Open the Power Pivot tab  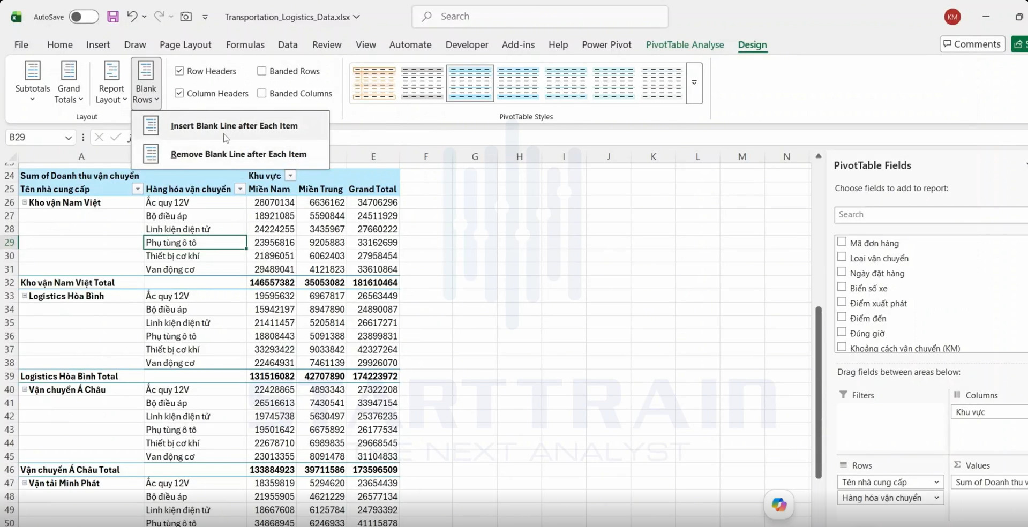pos(606,45)
